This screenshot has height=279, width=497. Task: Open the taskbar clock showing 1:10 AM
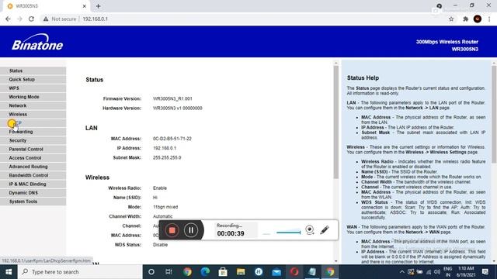[x=466, y=272]
